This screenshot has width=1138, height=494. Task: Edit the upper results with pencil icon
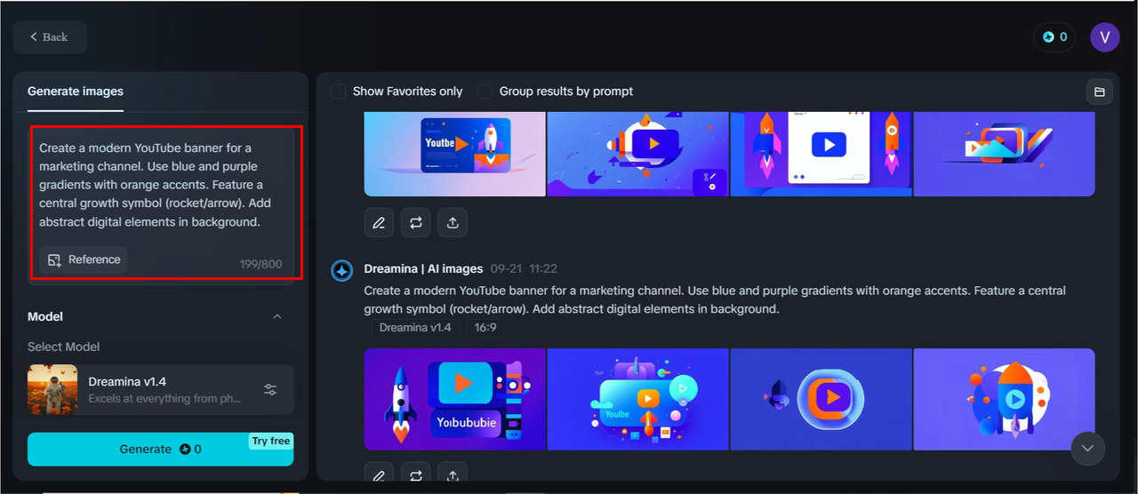[x=379, y=223]
